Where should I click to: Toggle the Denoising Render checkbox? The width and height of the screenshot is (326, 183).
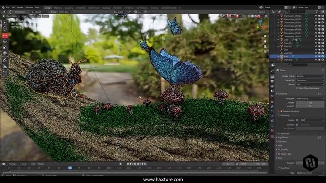[x=297, y=120]
